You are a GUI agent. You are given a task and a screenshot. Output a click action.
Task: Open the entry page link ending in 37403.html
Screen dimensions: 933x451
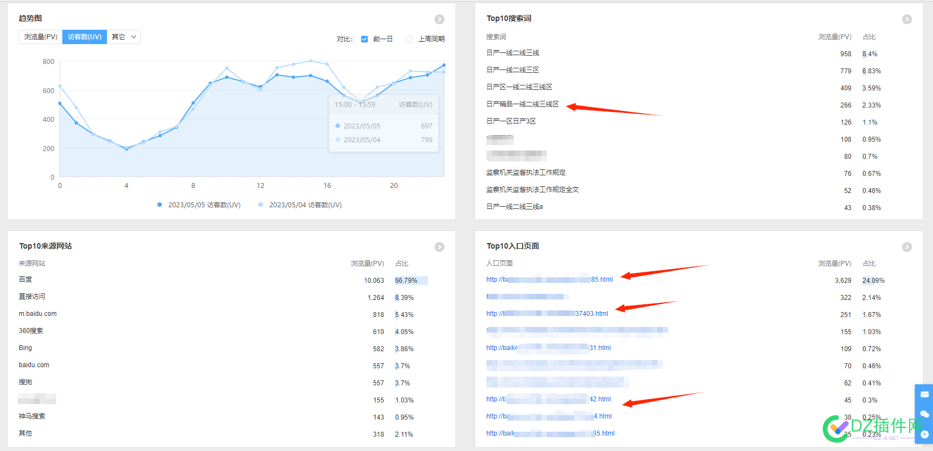point(547,314)
